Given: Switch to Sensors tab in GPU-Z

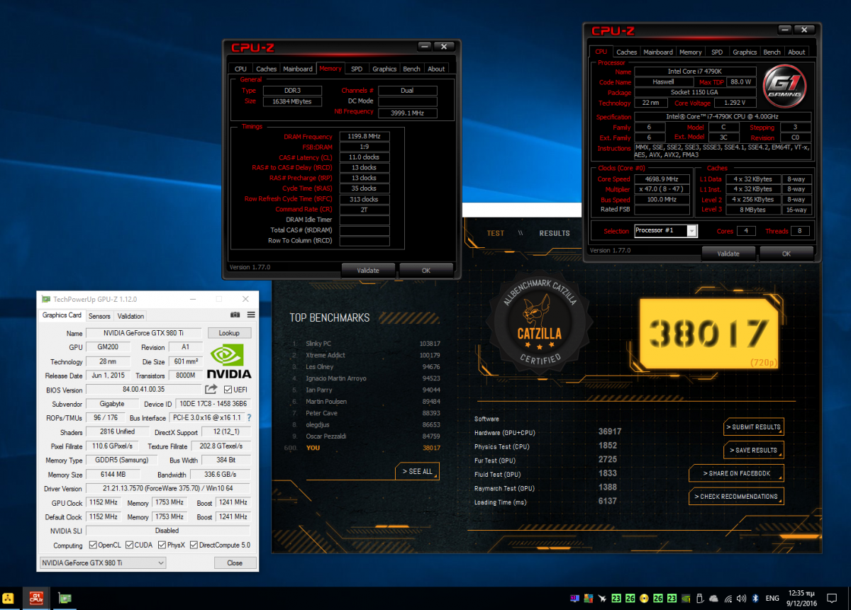Looking at the screenshot, I should tap(99, 316).
